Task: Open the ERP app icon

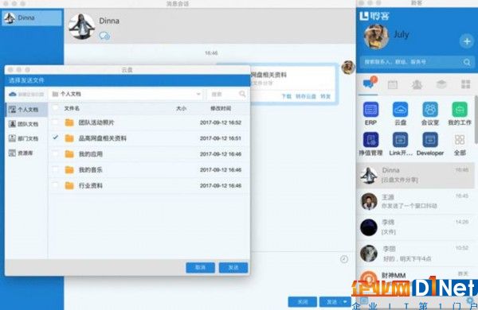Action: [x=370, y=110]
